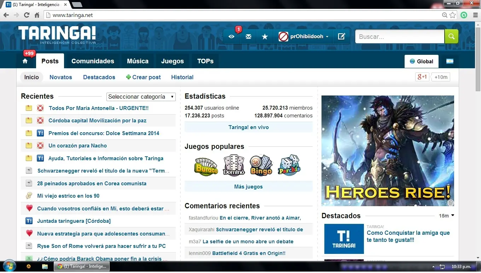Switch to the Posts tab
Image resolution: width=481 pixels, height=273 pixels.
pyautogui.click(x=50, y=61)
